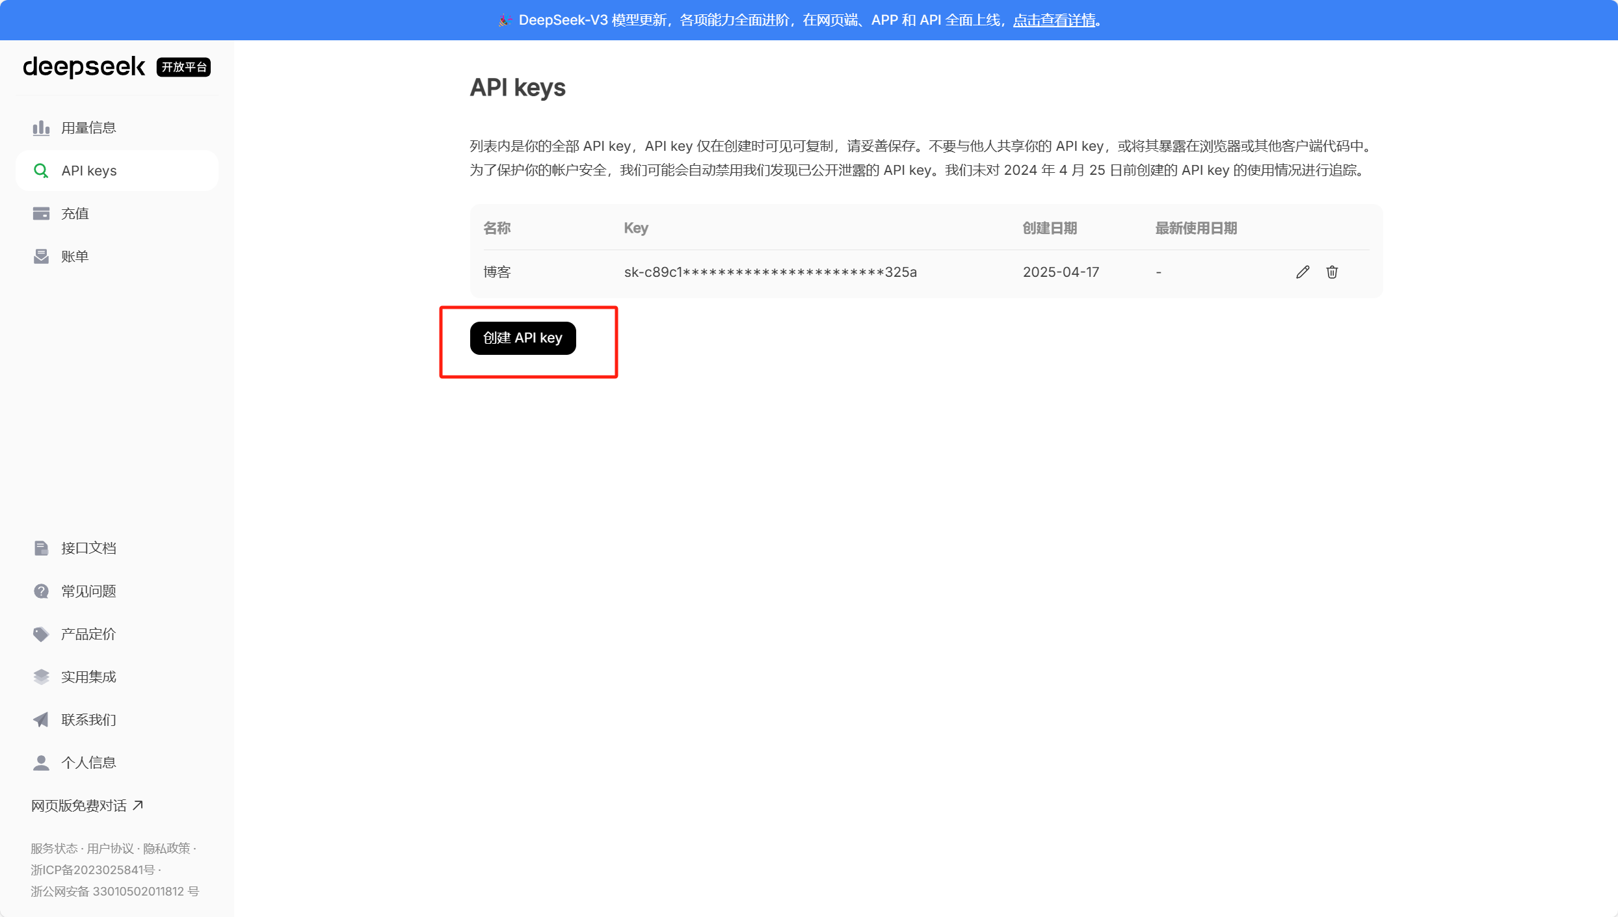Open the 隐私政策 footer link

click(x=166, y=849)
